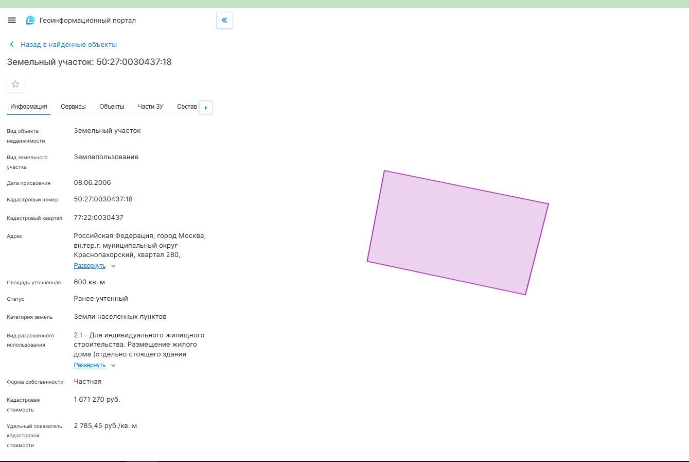689x462 pixels.
Task: Open the Объекты tab
Action: coord(112,107)
